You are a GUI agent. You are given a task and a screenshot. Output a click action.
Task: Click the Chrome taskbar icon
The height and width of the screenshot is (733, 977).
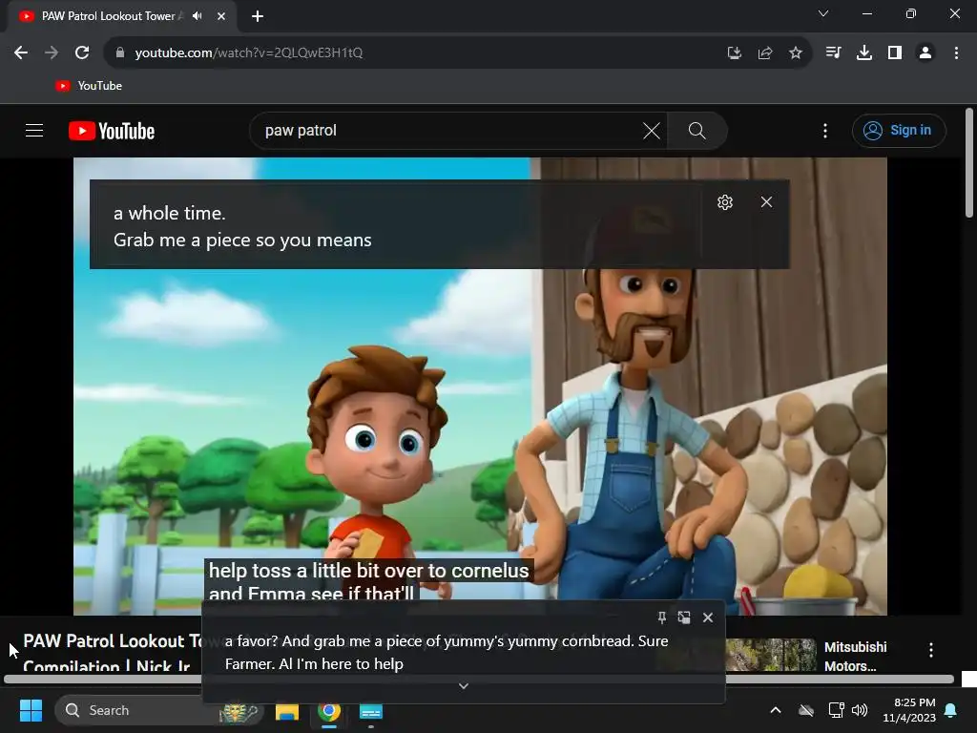329,711
